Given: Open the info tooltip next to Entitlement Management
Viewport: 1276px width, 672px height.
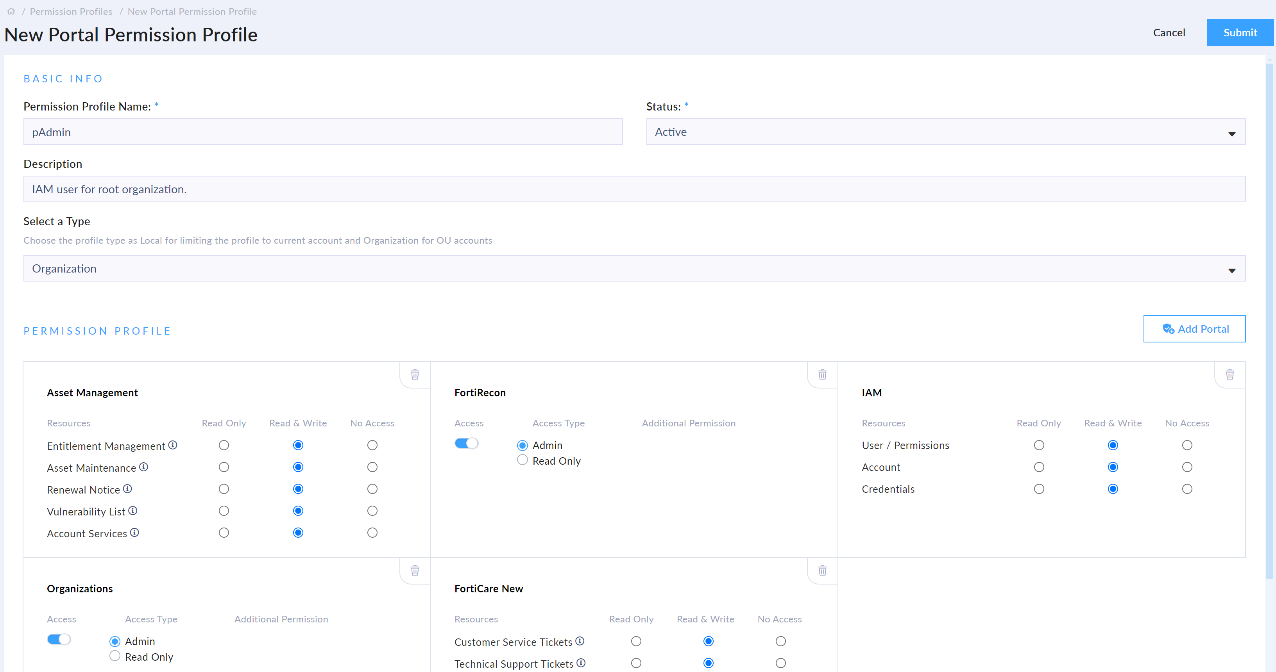Looking at the screenshot, I should 172,444.
